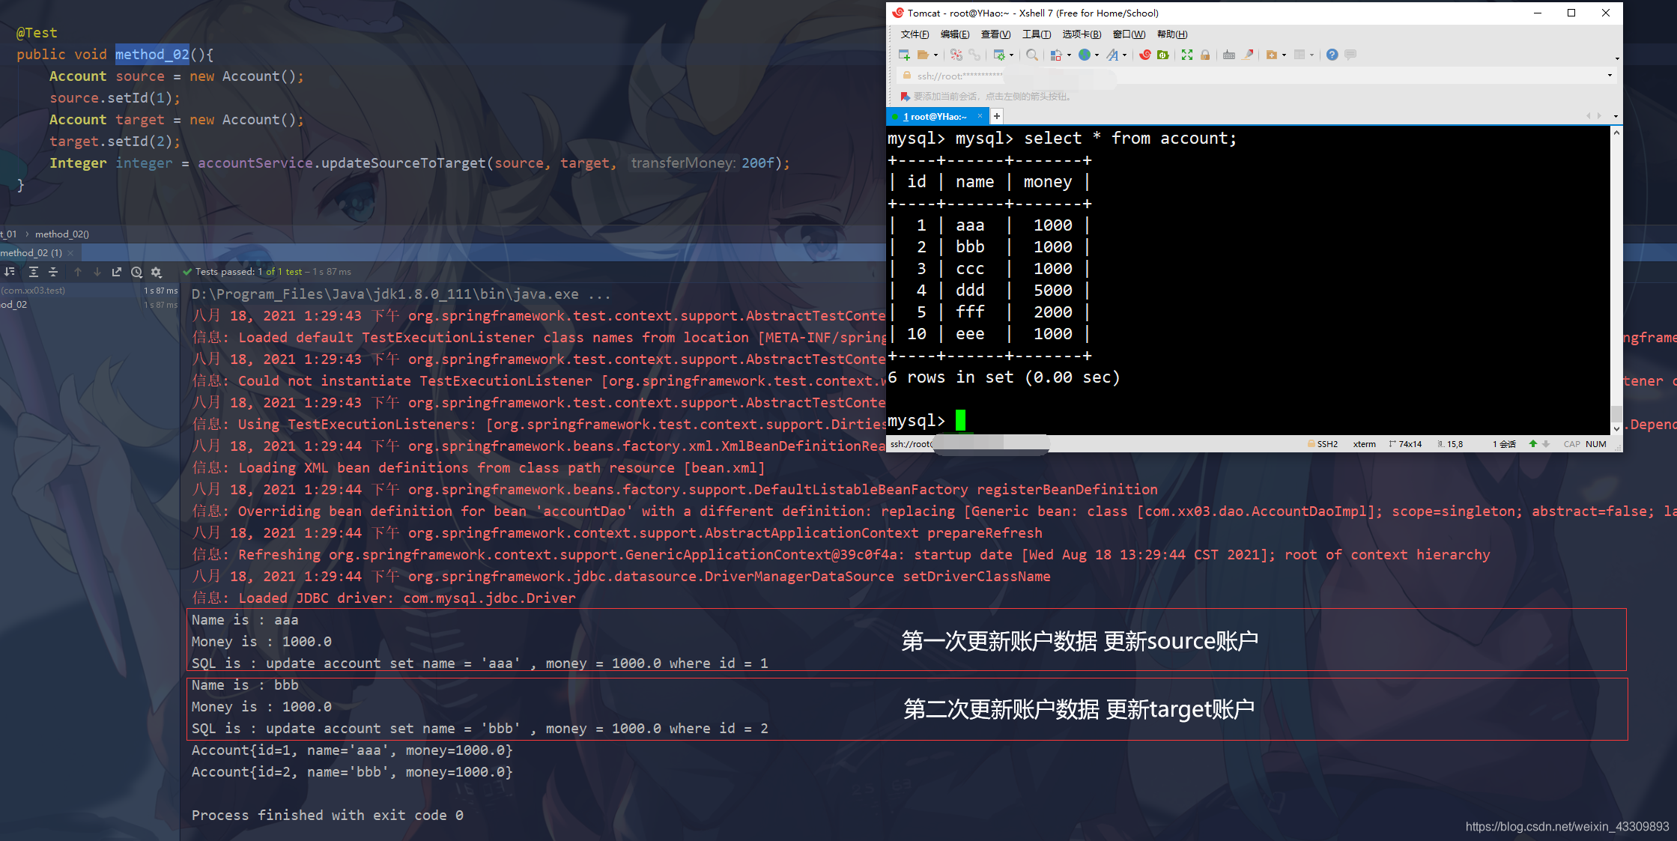Toggle full screen with green arrows icon
1677x841 pixels.
pyautogui.click(x=1187, y=55)
